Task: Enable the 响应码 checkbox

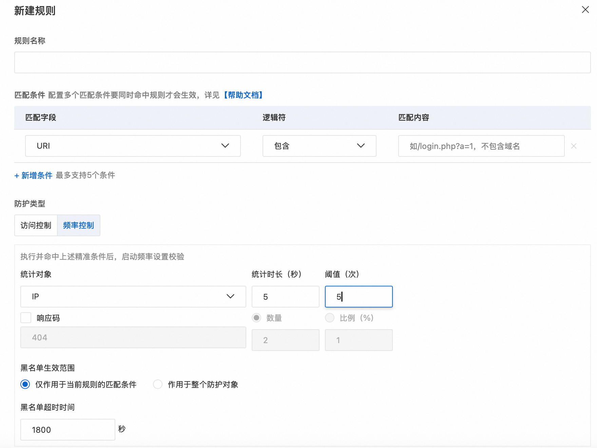Action: click(26, 318)
